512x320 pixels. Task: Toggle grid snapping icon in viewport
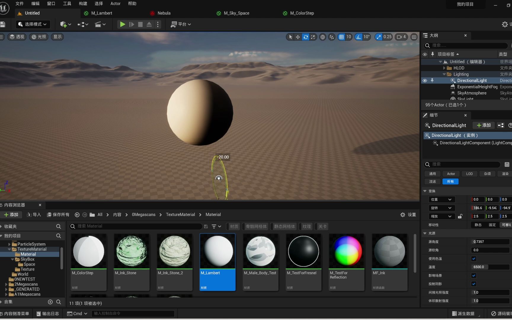click(x=341, y=37)
